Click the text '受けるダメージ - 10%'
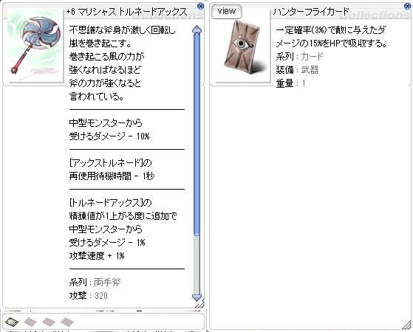 click(109, 136)
